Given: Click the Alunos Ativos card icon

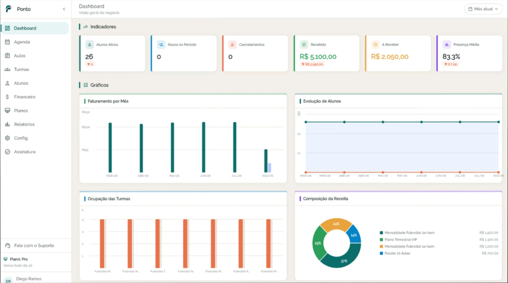Looking at the screenshot, I should click(x=89, y=45).
